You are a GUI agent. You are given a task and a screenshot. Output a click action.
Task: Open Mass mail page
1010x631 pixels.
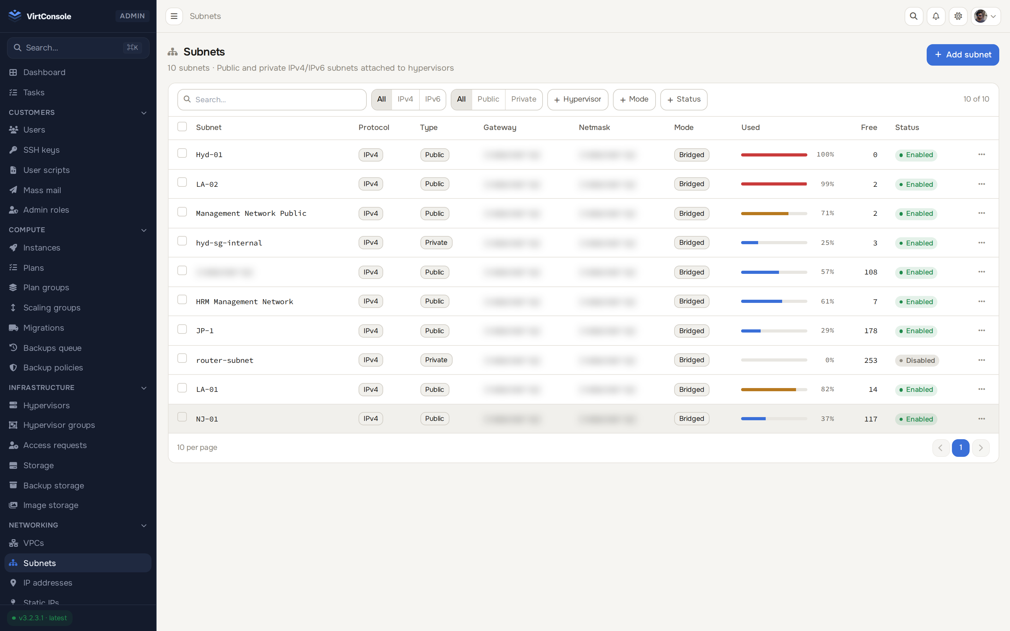78,190
